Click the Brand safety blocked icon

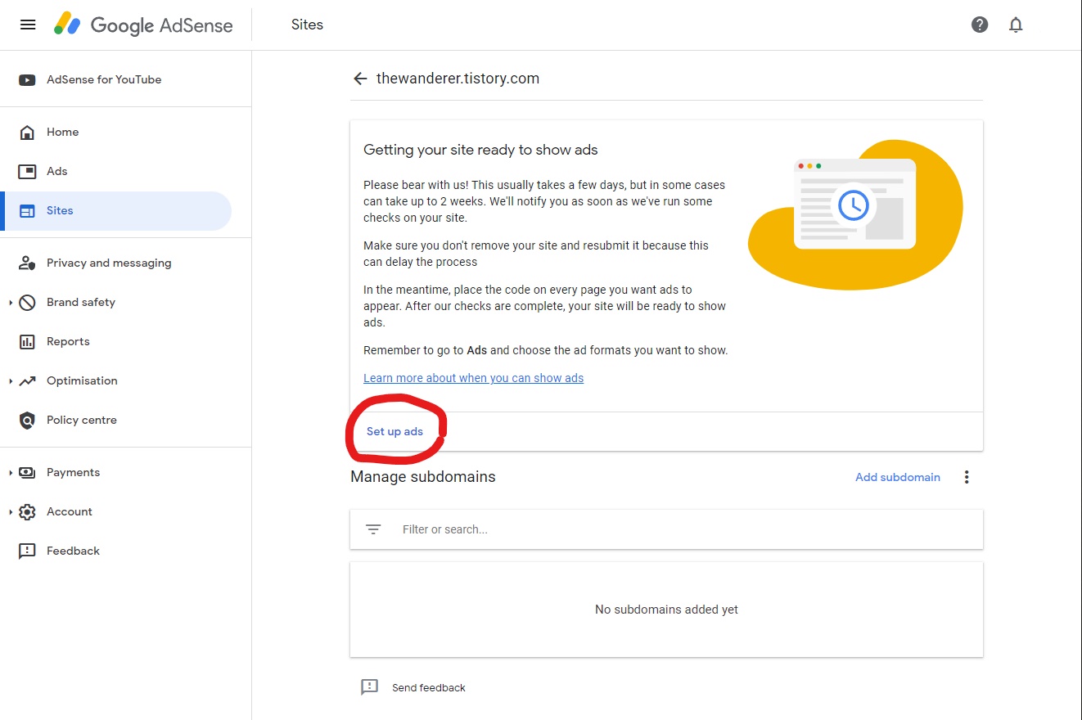click(27, 302)
